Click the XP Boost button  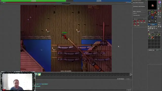[128, 2]
